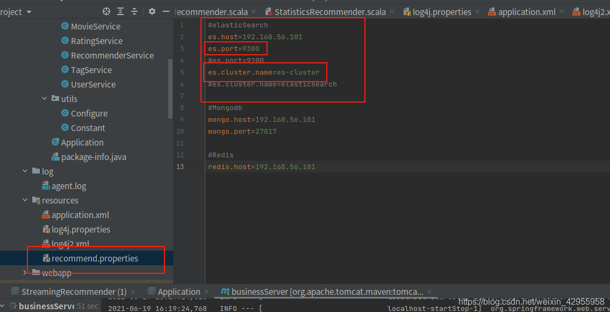This screenshot has height=312, width=610.
Task: Close the StreamingRecommender (1) run tab
Action: click(x=133, y=292)
